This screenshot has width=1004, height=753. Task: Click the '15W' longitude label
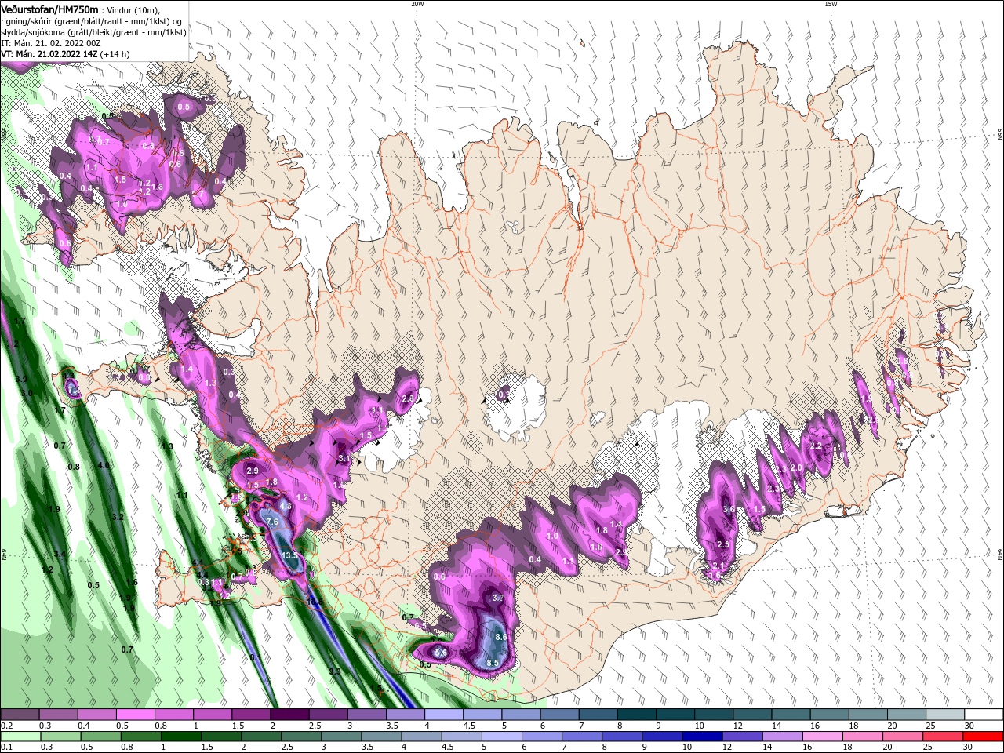point(831,4)
